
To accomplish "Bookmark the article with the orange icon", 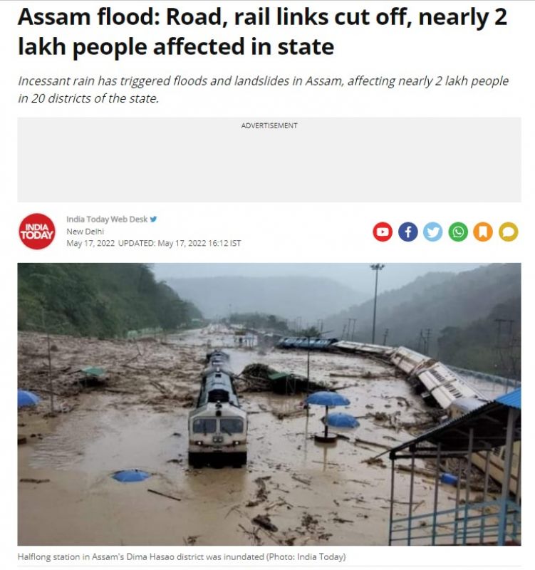I will [x=483, y=232].
